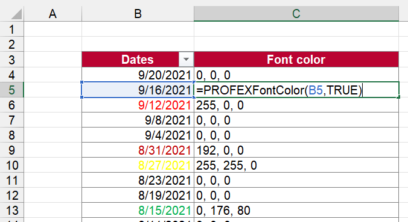Select row 11 header
The width and height of the screenshot is (408, 222).
[x=11, y=180]
